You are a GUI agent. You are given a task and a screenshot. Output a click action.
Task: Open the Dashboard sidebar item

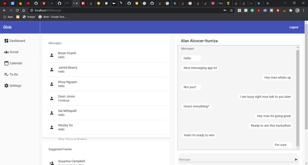tap(15, 40)
